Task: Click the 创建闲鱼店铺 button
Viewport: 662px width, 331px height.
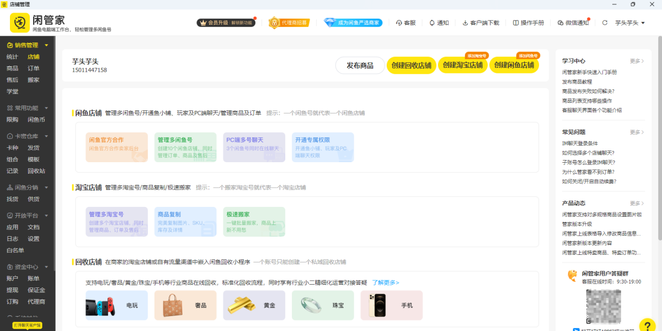Action: (514, 65)
